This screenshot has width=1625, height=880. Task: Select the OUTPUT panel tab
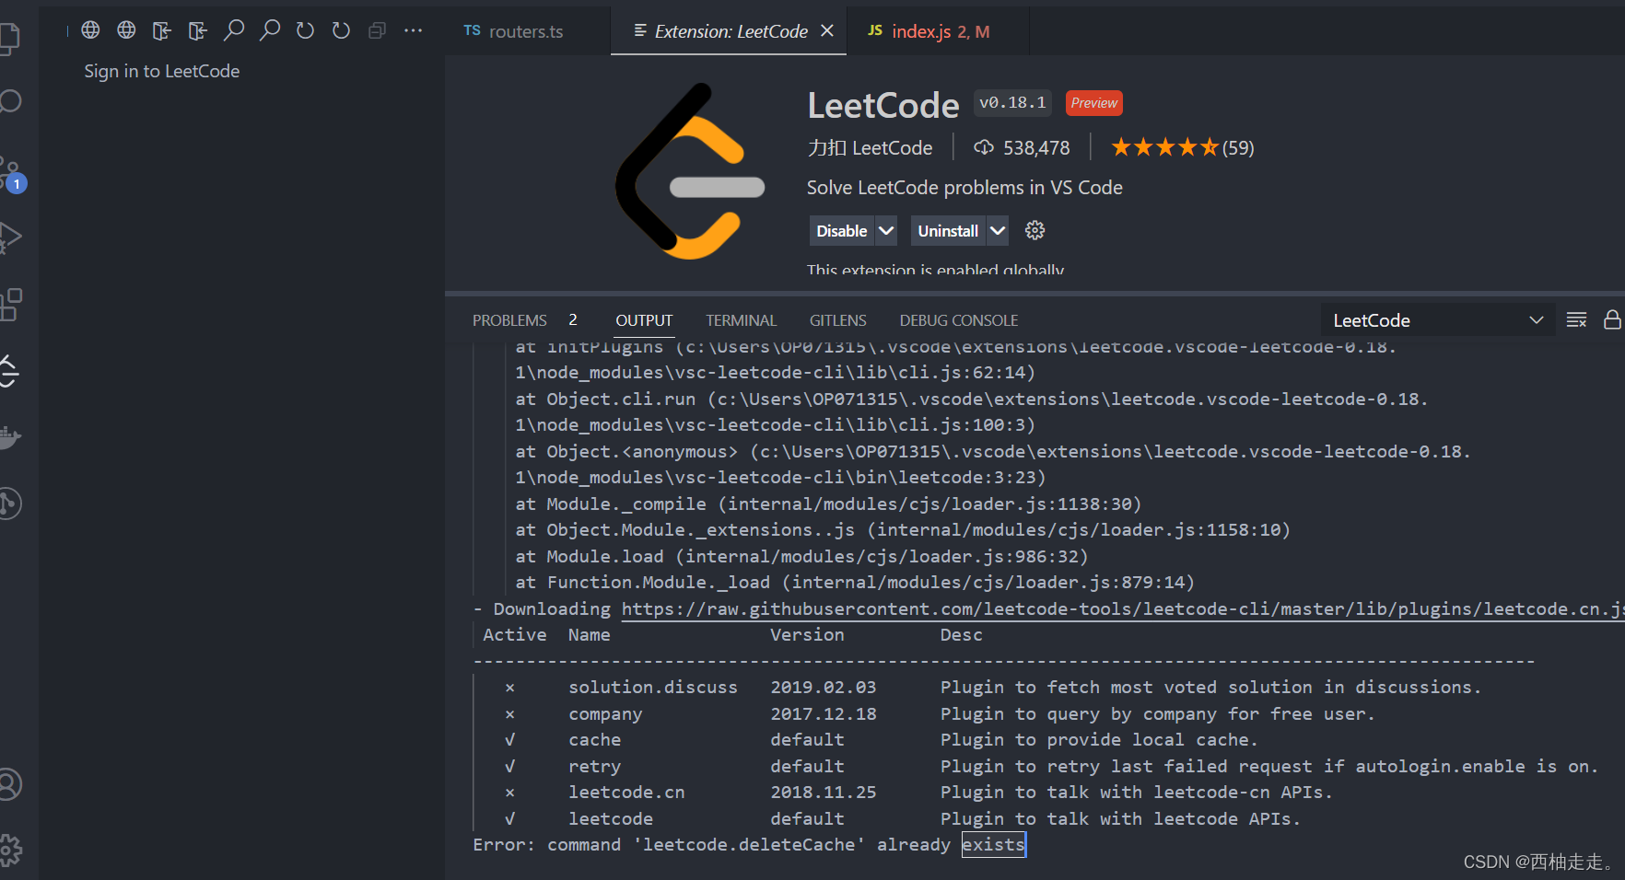tap(644, 320)
